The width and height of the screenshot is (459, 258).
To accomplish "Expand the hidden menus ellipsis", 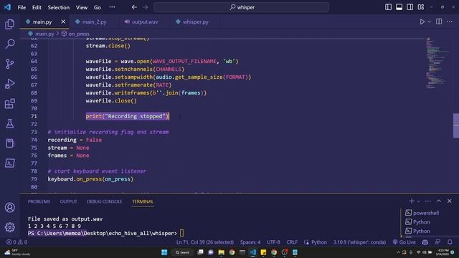I will pos(112,7).
